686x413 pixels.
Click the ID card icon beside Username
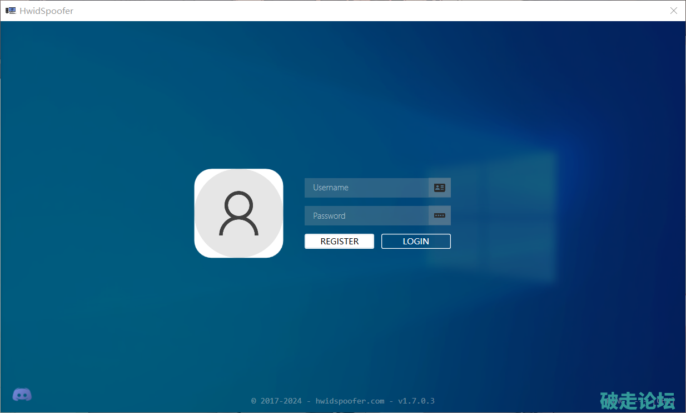439,188
